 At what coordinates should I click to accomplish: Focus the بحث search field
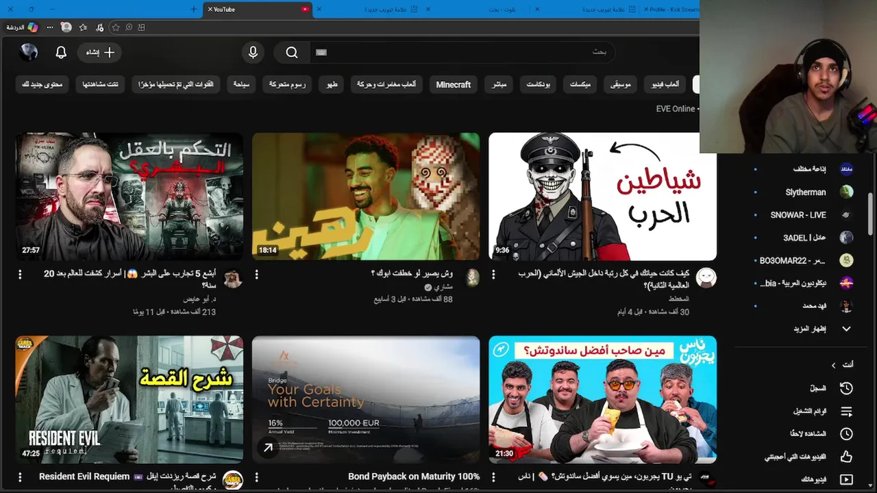coord(462,52)
